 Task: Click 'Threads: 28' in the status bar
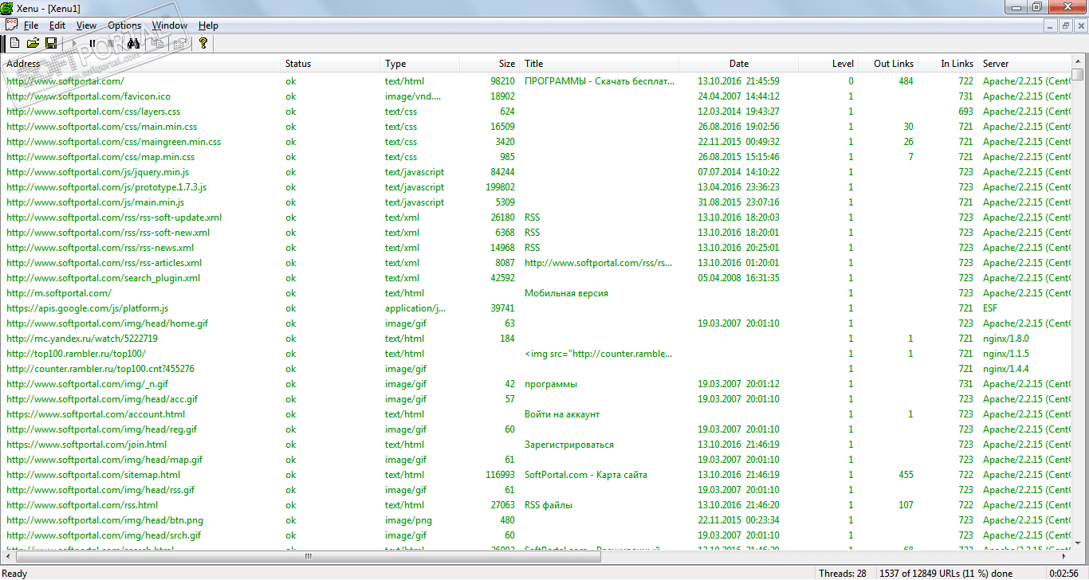click(x=843, y=573)
